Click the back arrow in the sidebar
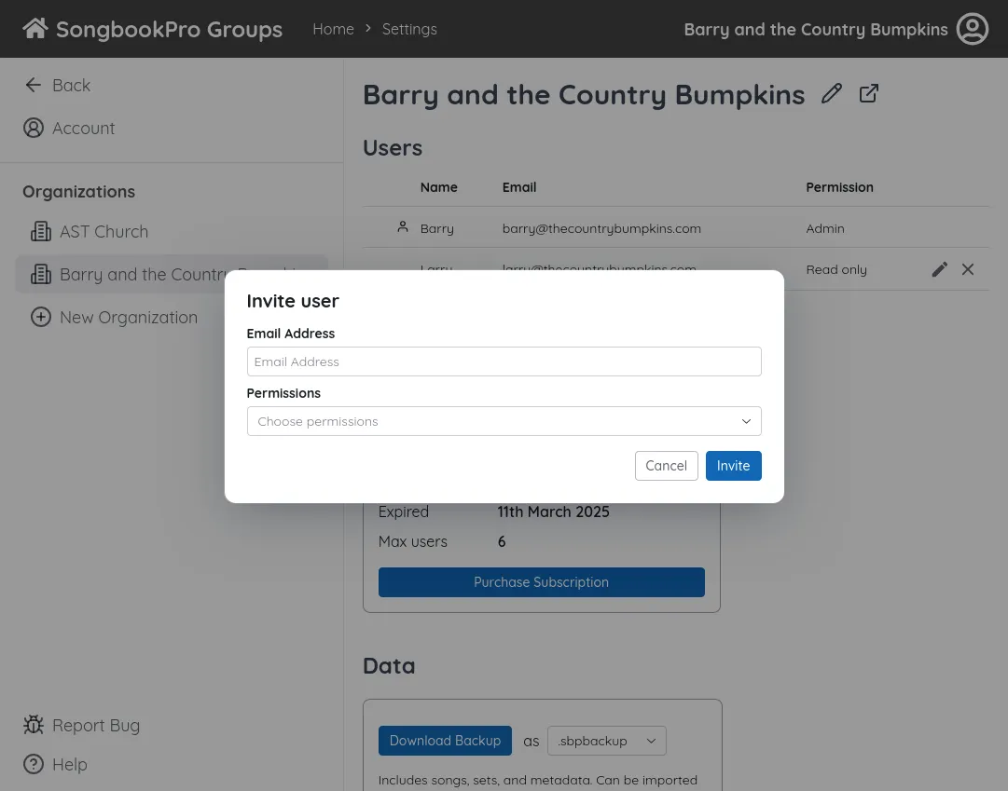This screenshot has width=1008, height=791. pos(34,85)
